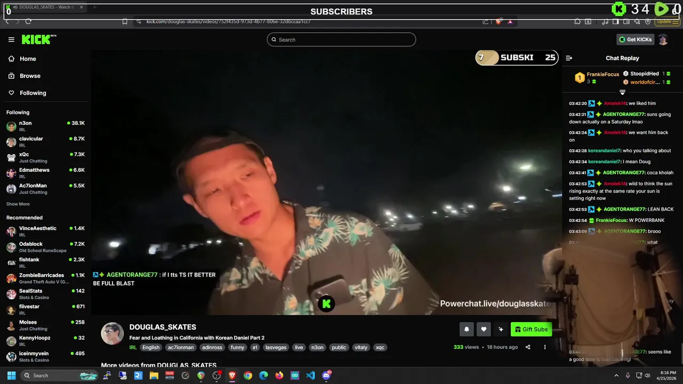This screenshot has width=683, height=384.
Task: Click the share icon near views
Action: tap(528, 347)
